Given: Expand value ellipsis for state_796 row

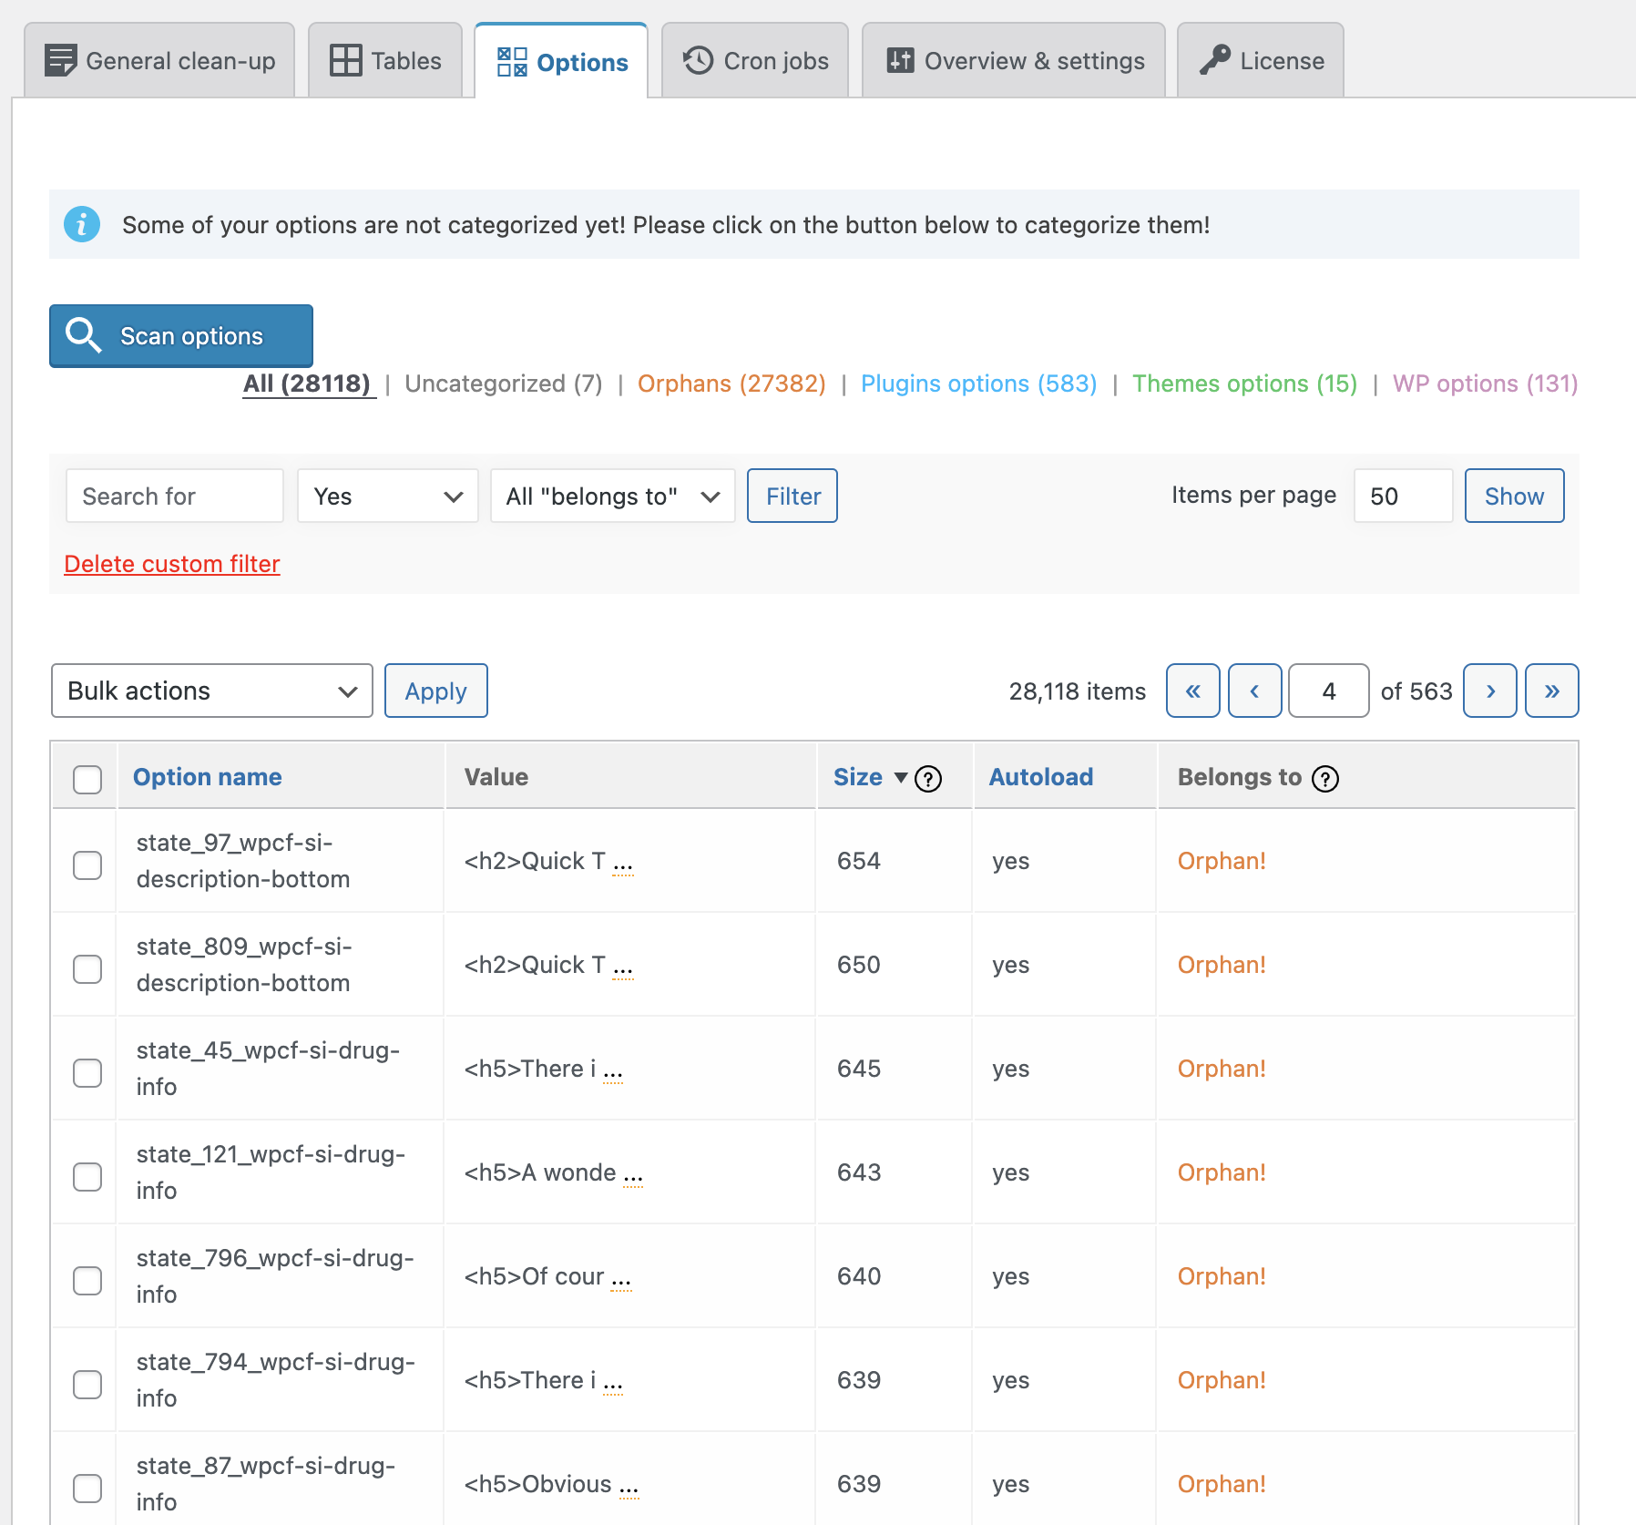Looking at the screenshot, I should tap(621, 1279).
